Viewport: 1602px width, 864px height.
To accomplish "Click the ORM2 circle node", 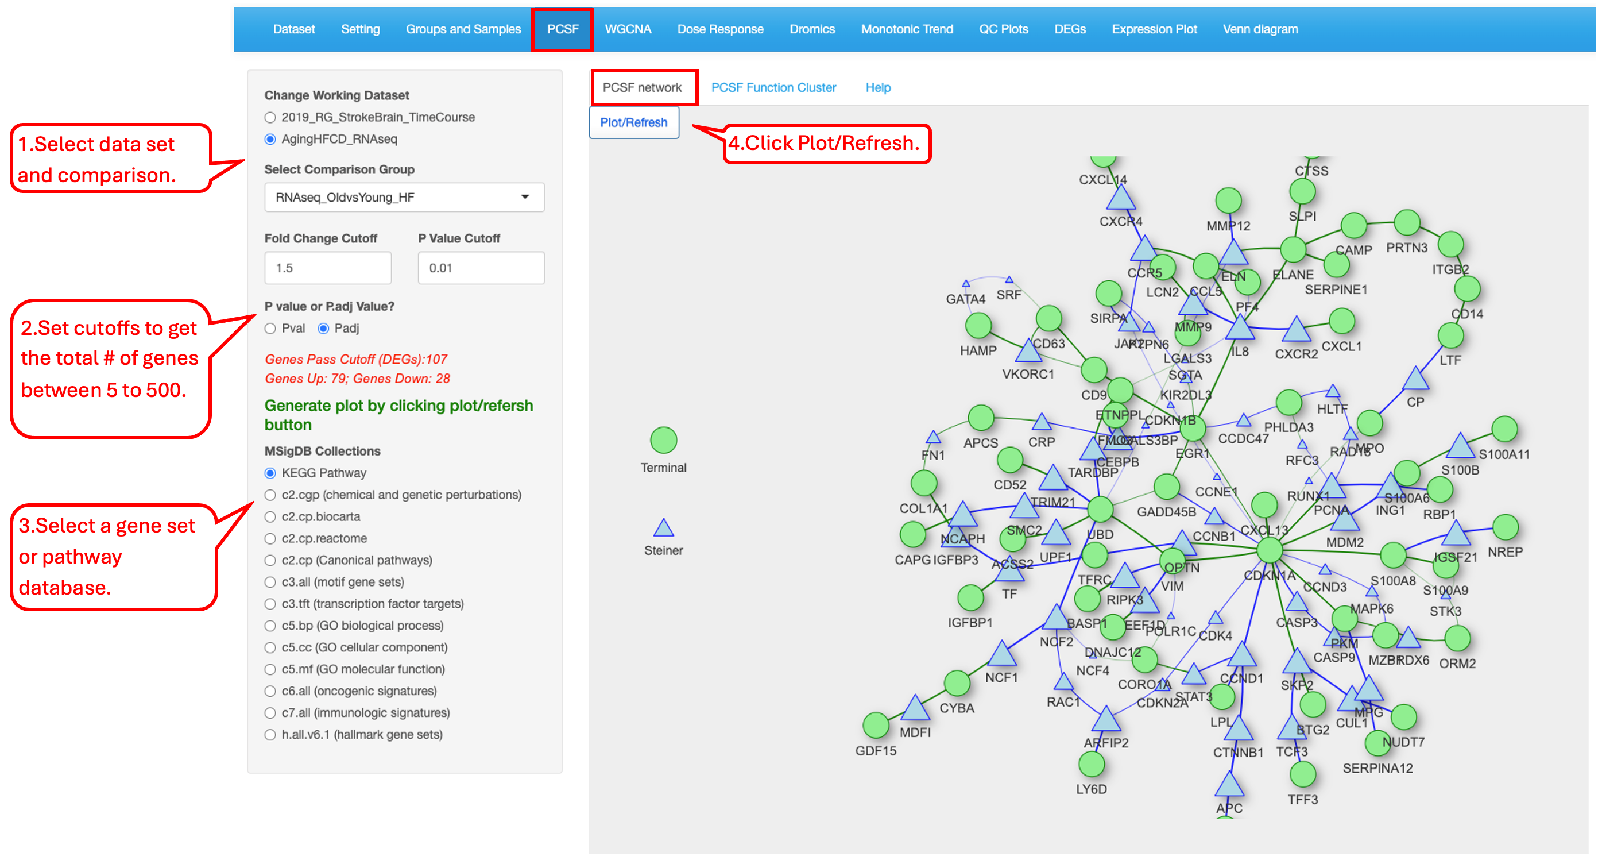I will coord(1457,638).
